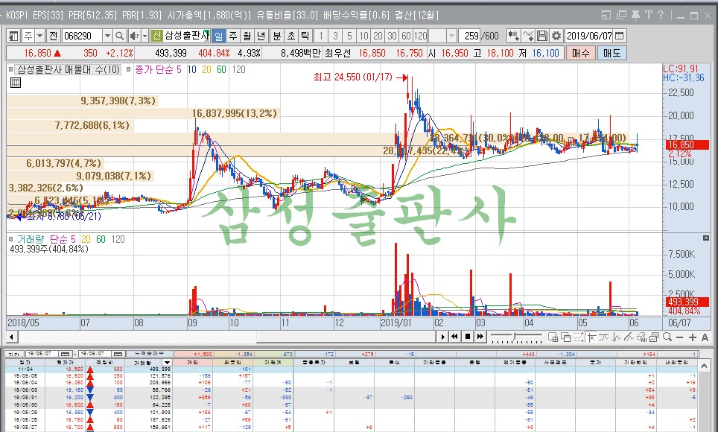Click the rewind replay button
The width and height of the screenshot is (718, 432).
click(x=454, y=337)
